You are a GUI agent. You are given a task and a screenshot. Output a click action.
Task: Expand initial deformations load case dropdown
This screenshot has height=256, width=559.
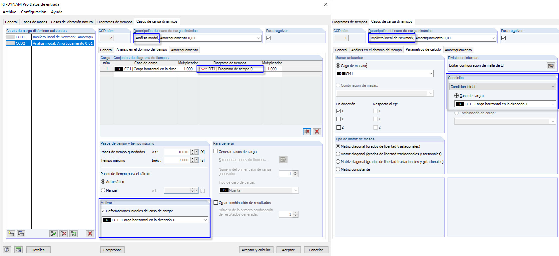tap(205, 220)
